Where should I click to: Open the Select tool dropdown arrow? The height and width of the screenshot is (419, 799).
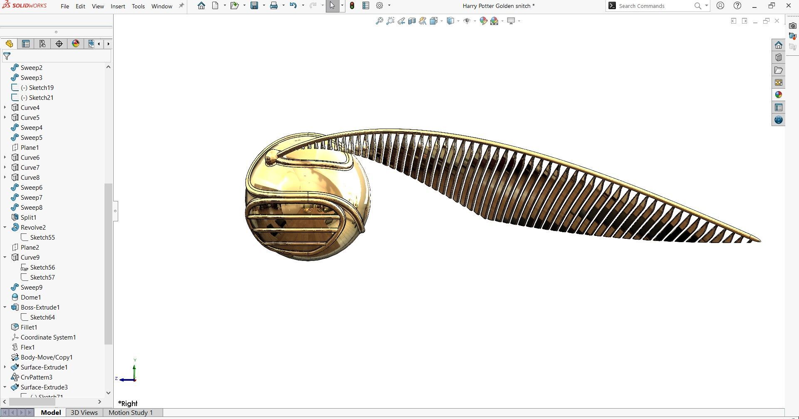[342, 5]
